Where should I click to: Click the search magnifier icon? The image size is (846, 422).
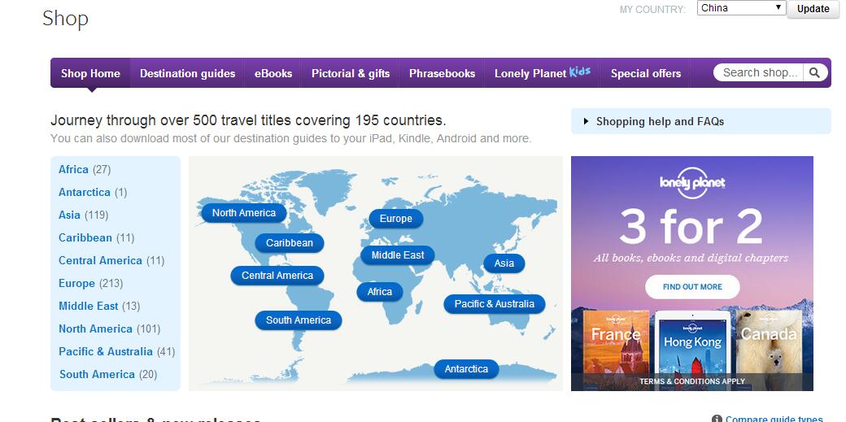click(x=815, y=73)
